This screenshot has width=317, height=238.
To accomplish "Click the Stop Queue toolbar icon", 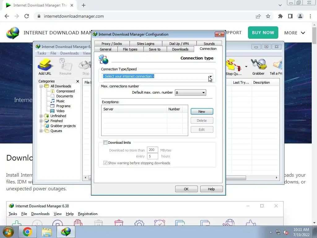I will click(233, 67).
